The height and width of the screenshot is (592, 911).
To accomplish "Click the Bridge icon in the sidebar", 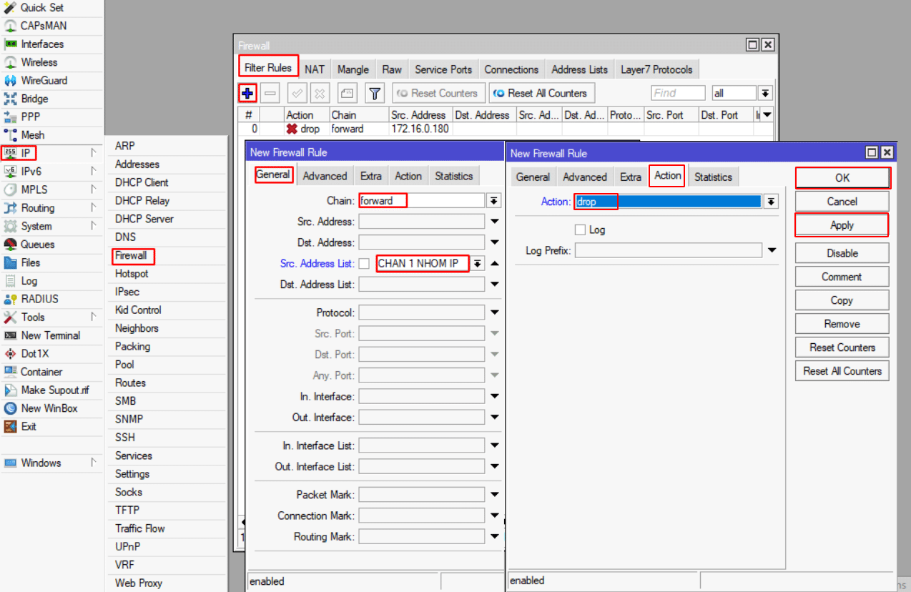I will click(10, 99).
